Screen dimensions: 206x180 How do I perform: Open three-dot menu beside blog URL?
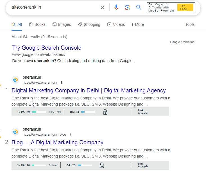(71, 135)
